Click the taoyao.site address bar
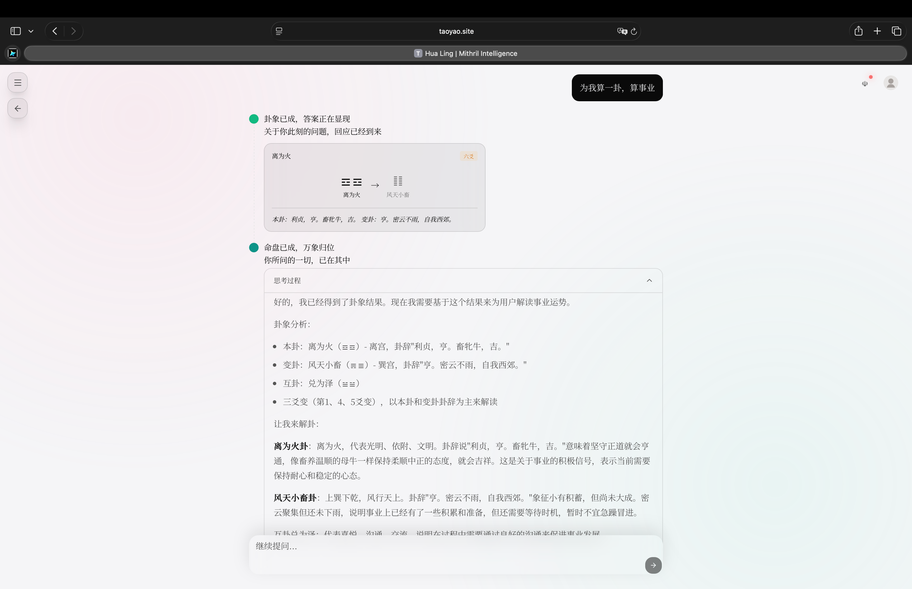The height and width of the screenshot is (589, 912). tap(456, 31)
